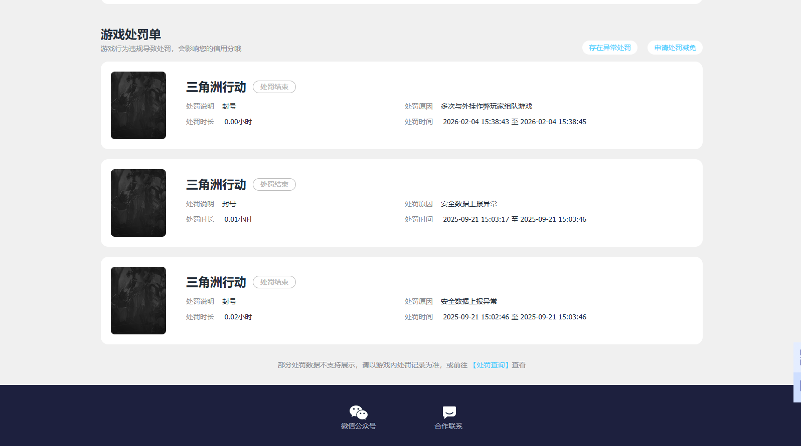Select 处罚结束 badge on the 0.02小时 card
Screen dimensions: 801x446
(274, 282)
